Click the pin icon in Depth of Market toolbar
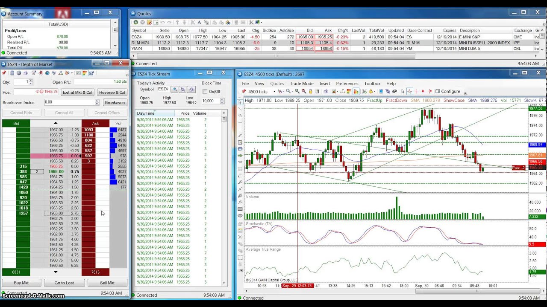Viewport: 547px width, 307px height. point(4,73)
